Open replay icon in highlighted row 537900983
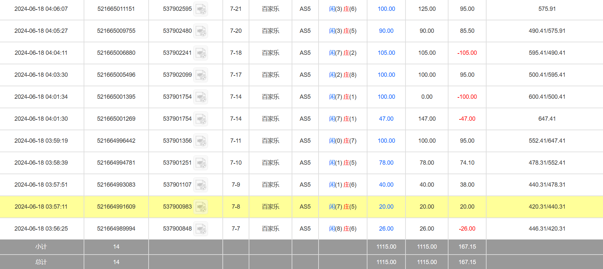This screenshot has height=269, width=603. click(200, 207)
